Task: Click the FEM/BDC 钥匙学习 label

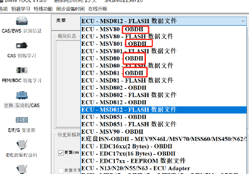Action: (22, 80)
